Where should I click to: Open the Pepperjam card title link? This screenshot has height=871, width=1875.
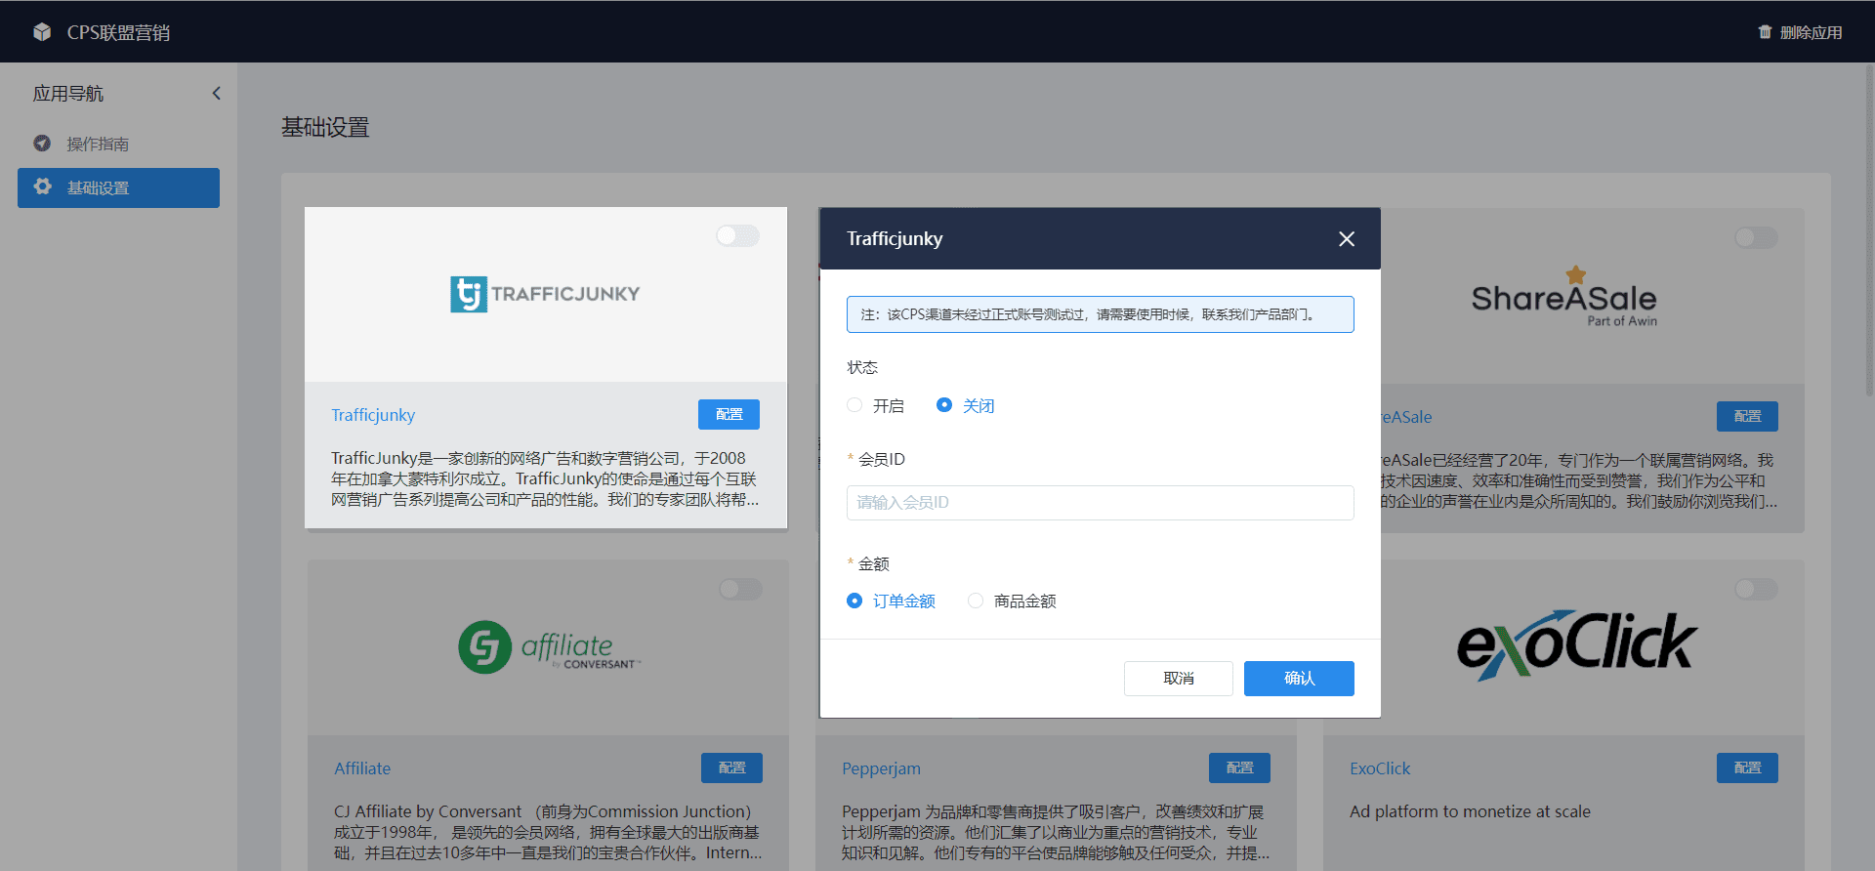[x=881, y=768]
